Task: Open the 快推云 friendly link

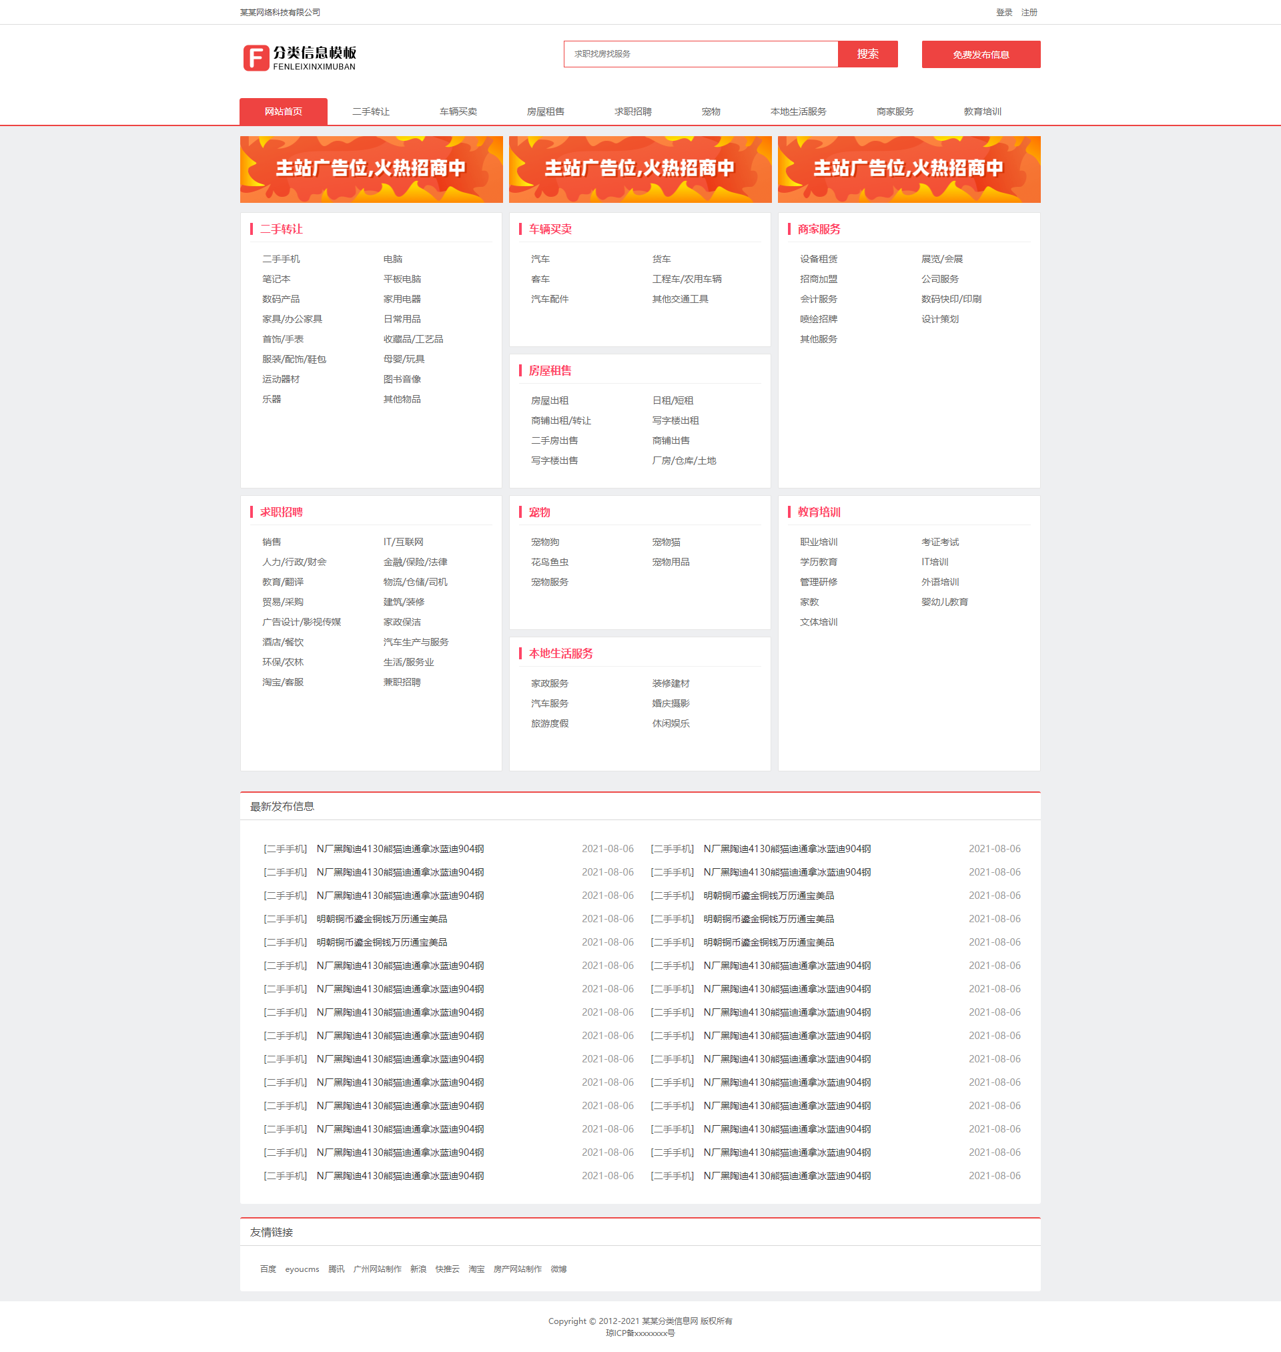Action: click(448, 1269)
